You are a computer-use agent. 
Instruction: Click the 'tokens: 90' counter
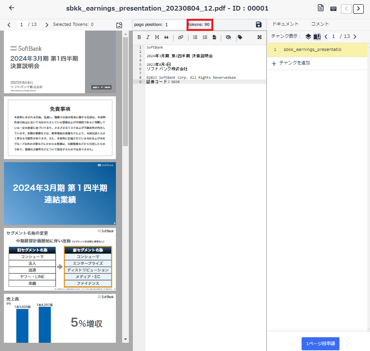(199, 24)
